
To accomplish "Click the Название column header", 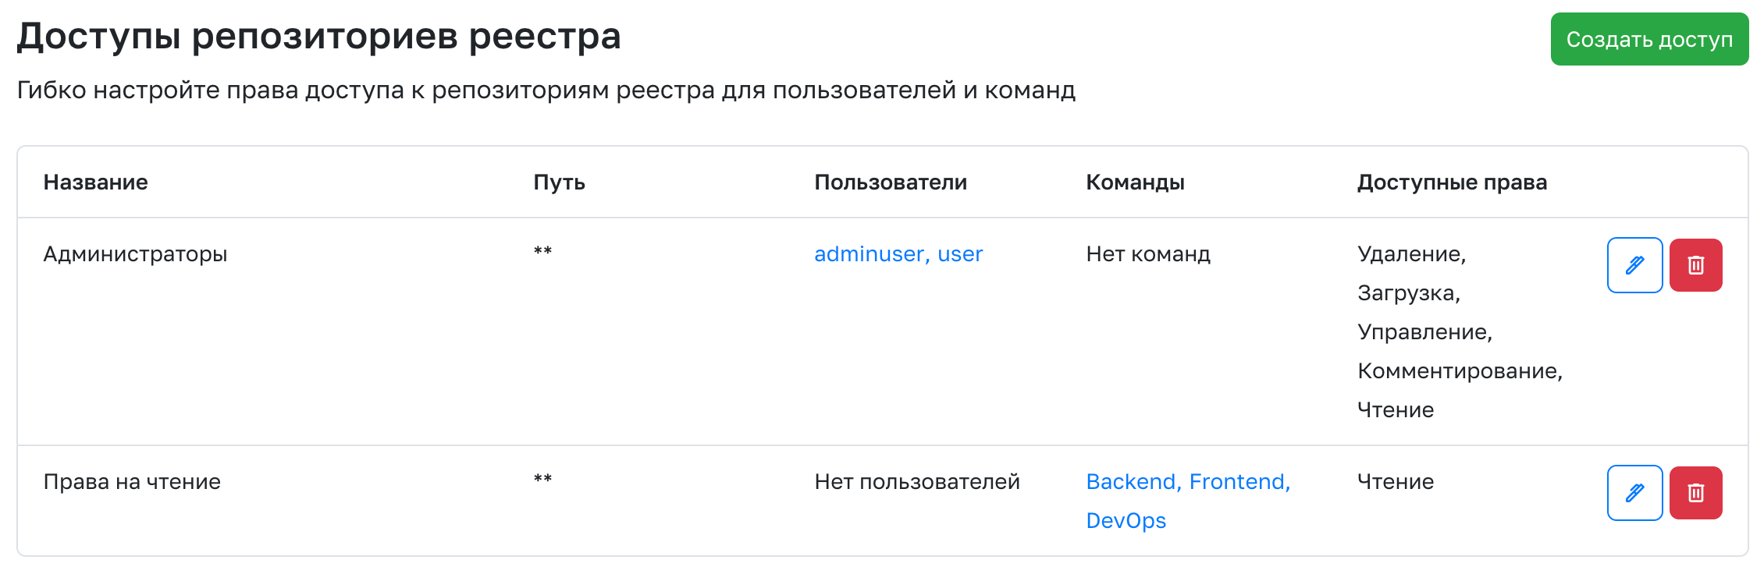I will pos(95,182).
